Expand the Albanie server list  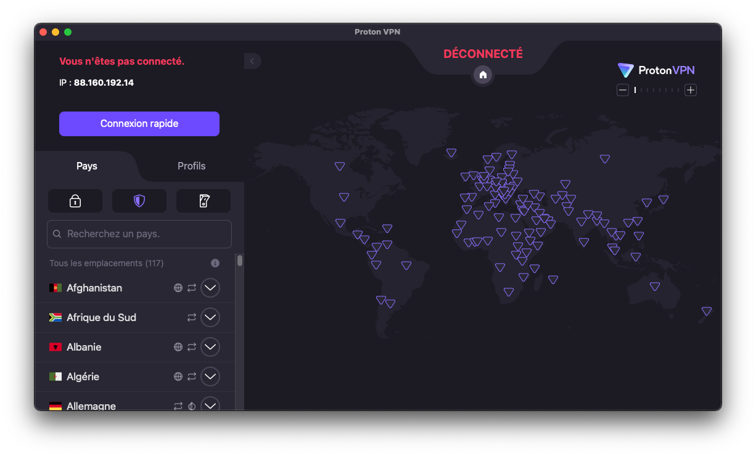pos(210,347)
